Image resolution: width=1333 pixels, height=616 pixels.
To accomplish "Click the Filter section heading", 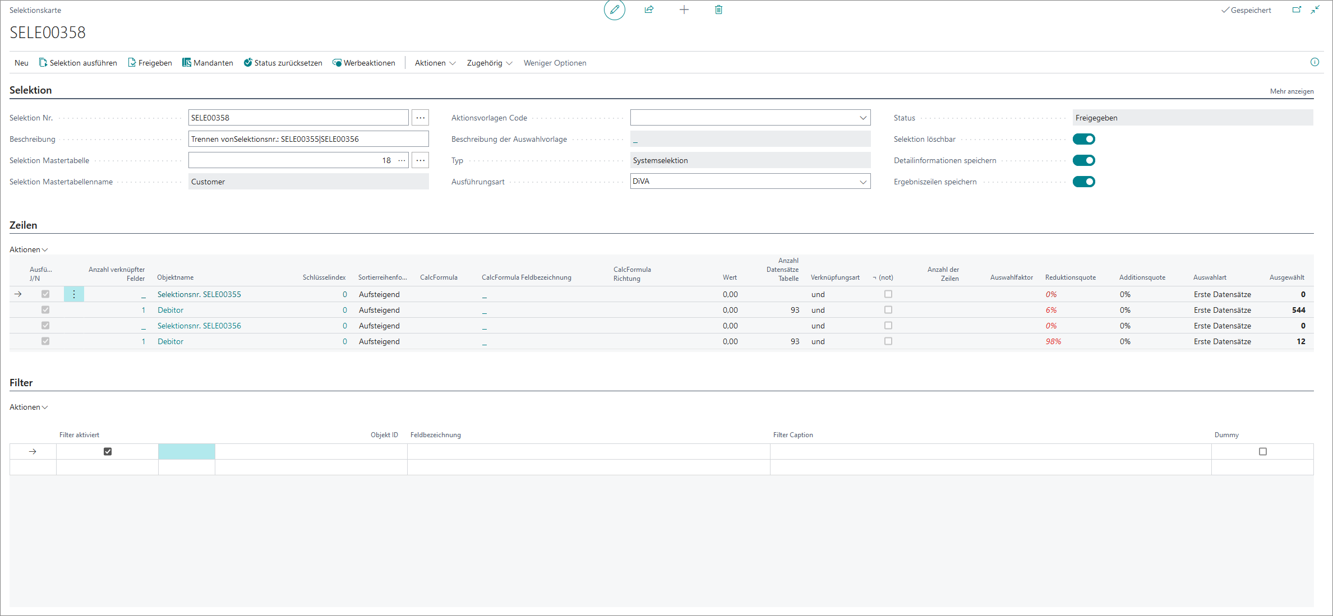I will coord(21,382).
